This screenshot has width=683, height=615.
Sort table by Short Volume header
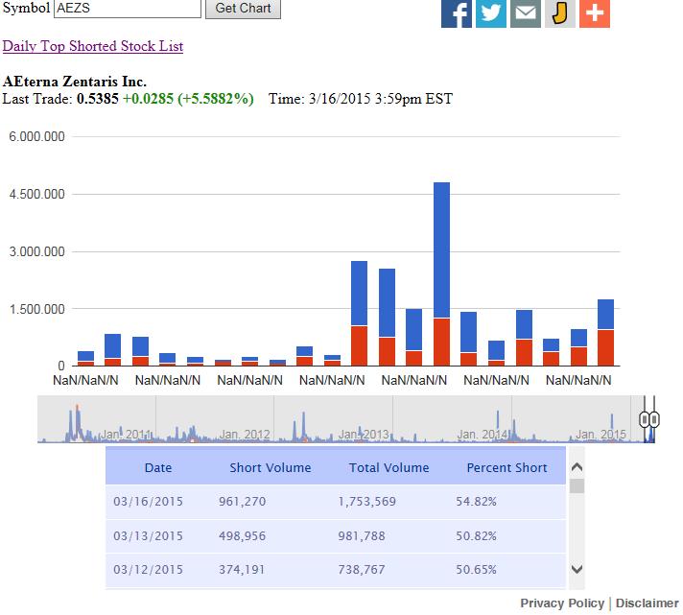pos(271,468)
